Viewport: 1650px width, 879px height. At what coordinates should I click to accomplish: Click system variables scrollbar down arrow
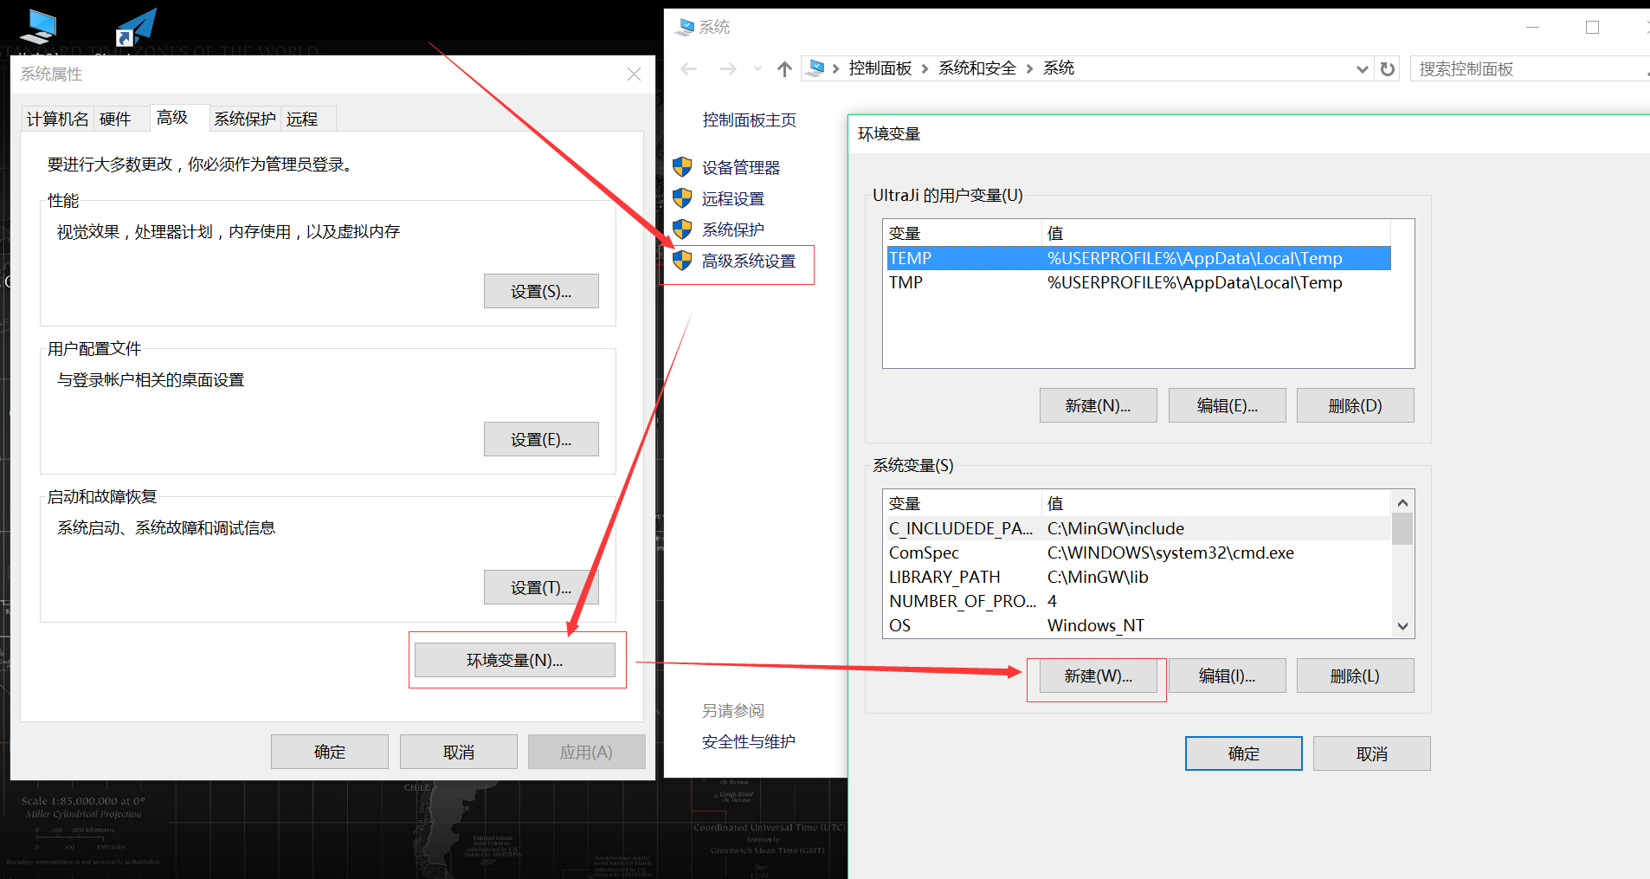tap(1402, 626)
